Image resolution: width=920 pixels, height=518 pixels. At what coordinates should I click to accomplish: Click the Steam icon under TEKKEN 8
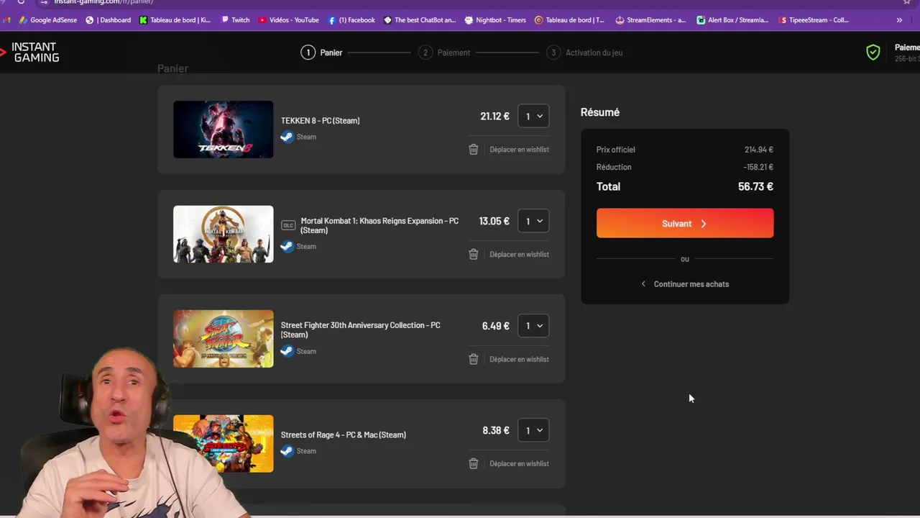pyautogui.click(x=287, y=137)
